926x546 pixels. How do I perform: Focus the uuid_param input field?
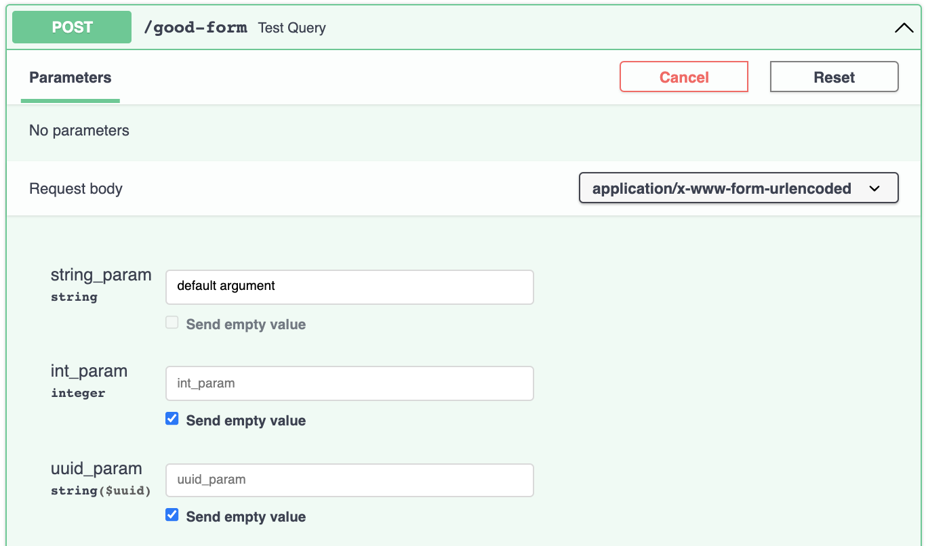(350, 480)
